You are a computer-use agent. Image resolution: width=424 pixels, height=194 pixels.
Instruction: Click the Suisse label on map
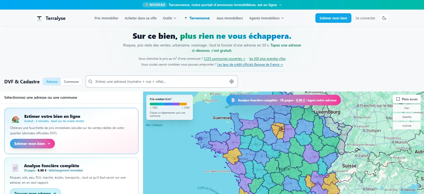pos(349,166)
